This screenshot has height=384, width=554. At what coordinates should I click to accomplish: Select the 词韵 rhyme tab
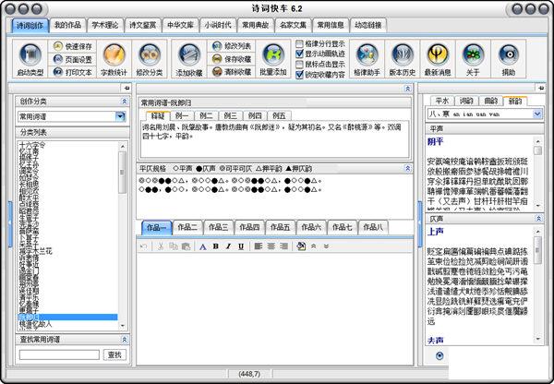click(x=466, y=101)
